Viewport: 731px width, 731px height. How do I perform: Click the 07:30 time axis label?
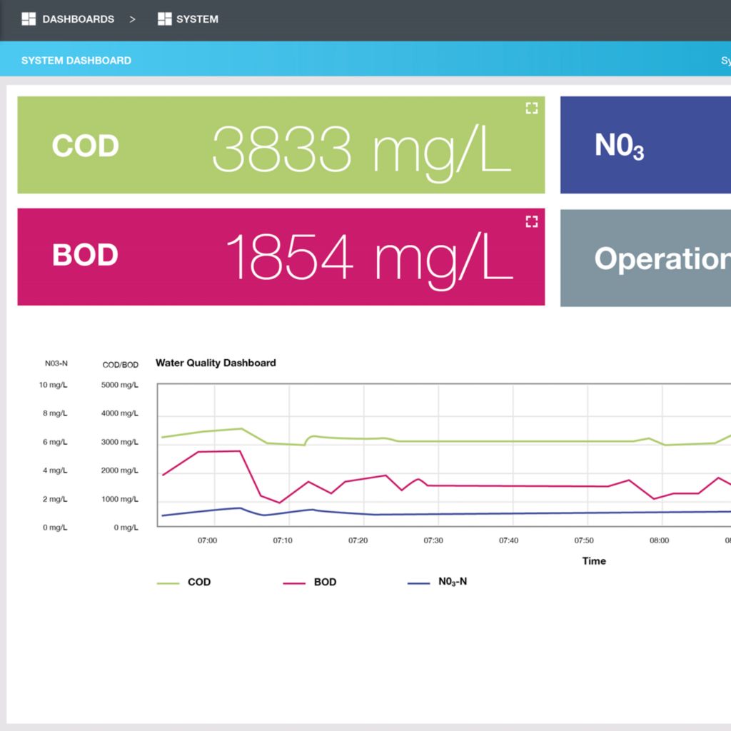433,540
